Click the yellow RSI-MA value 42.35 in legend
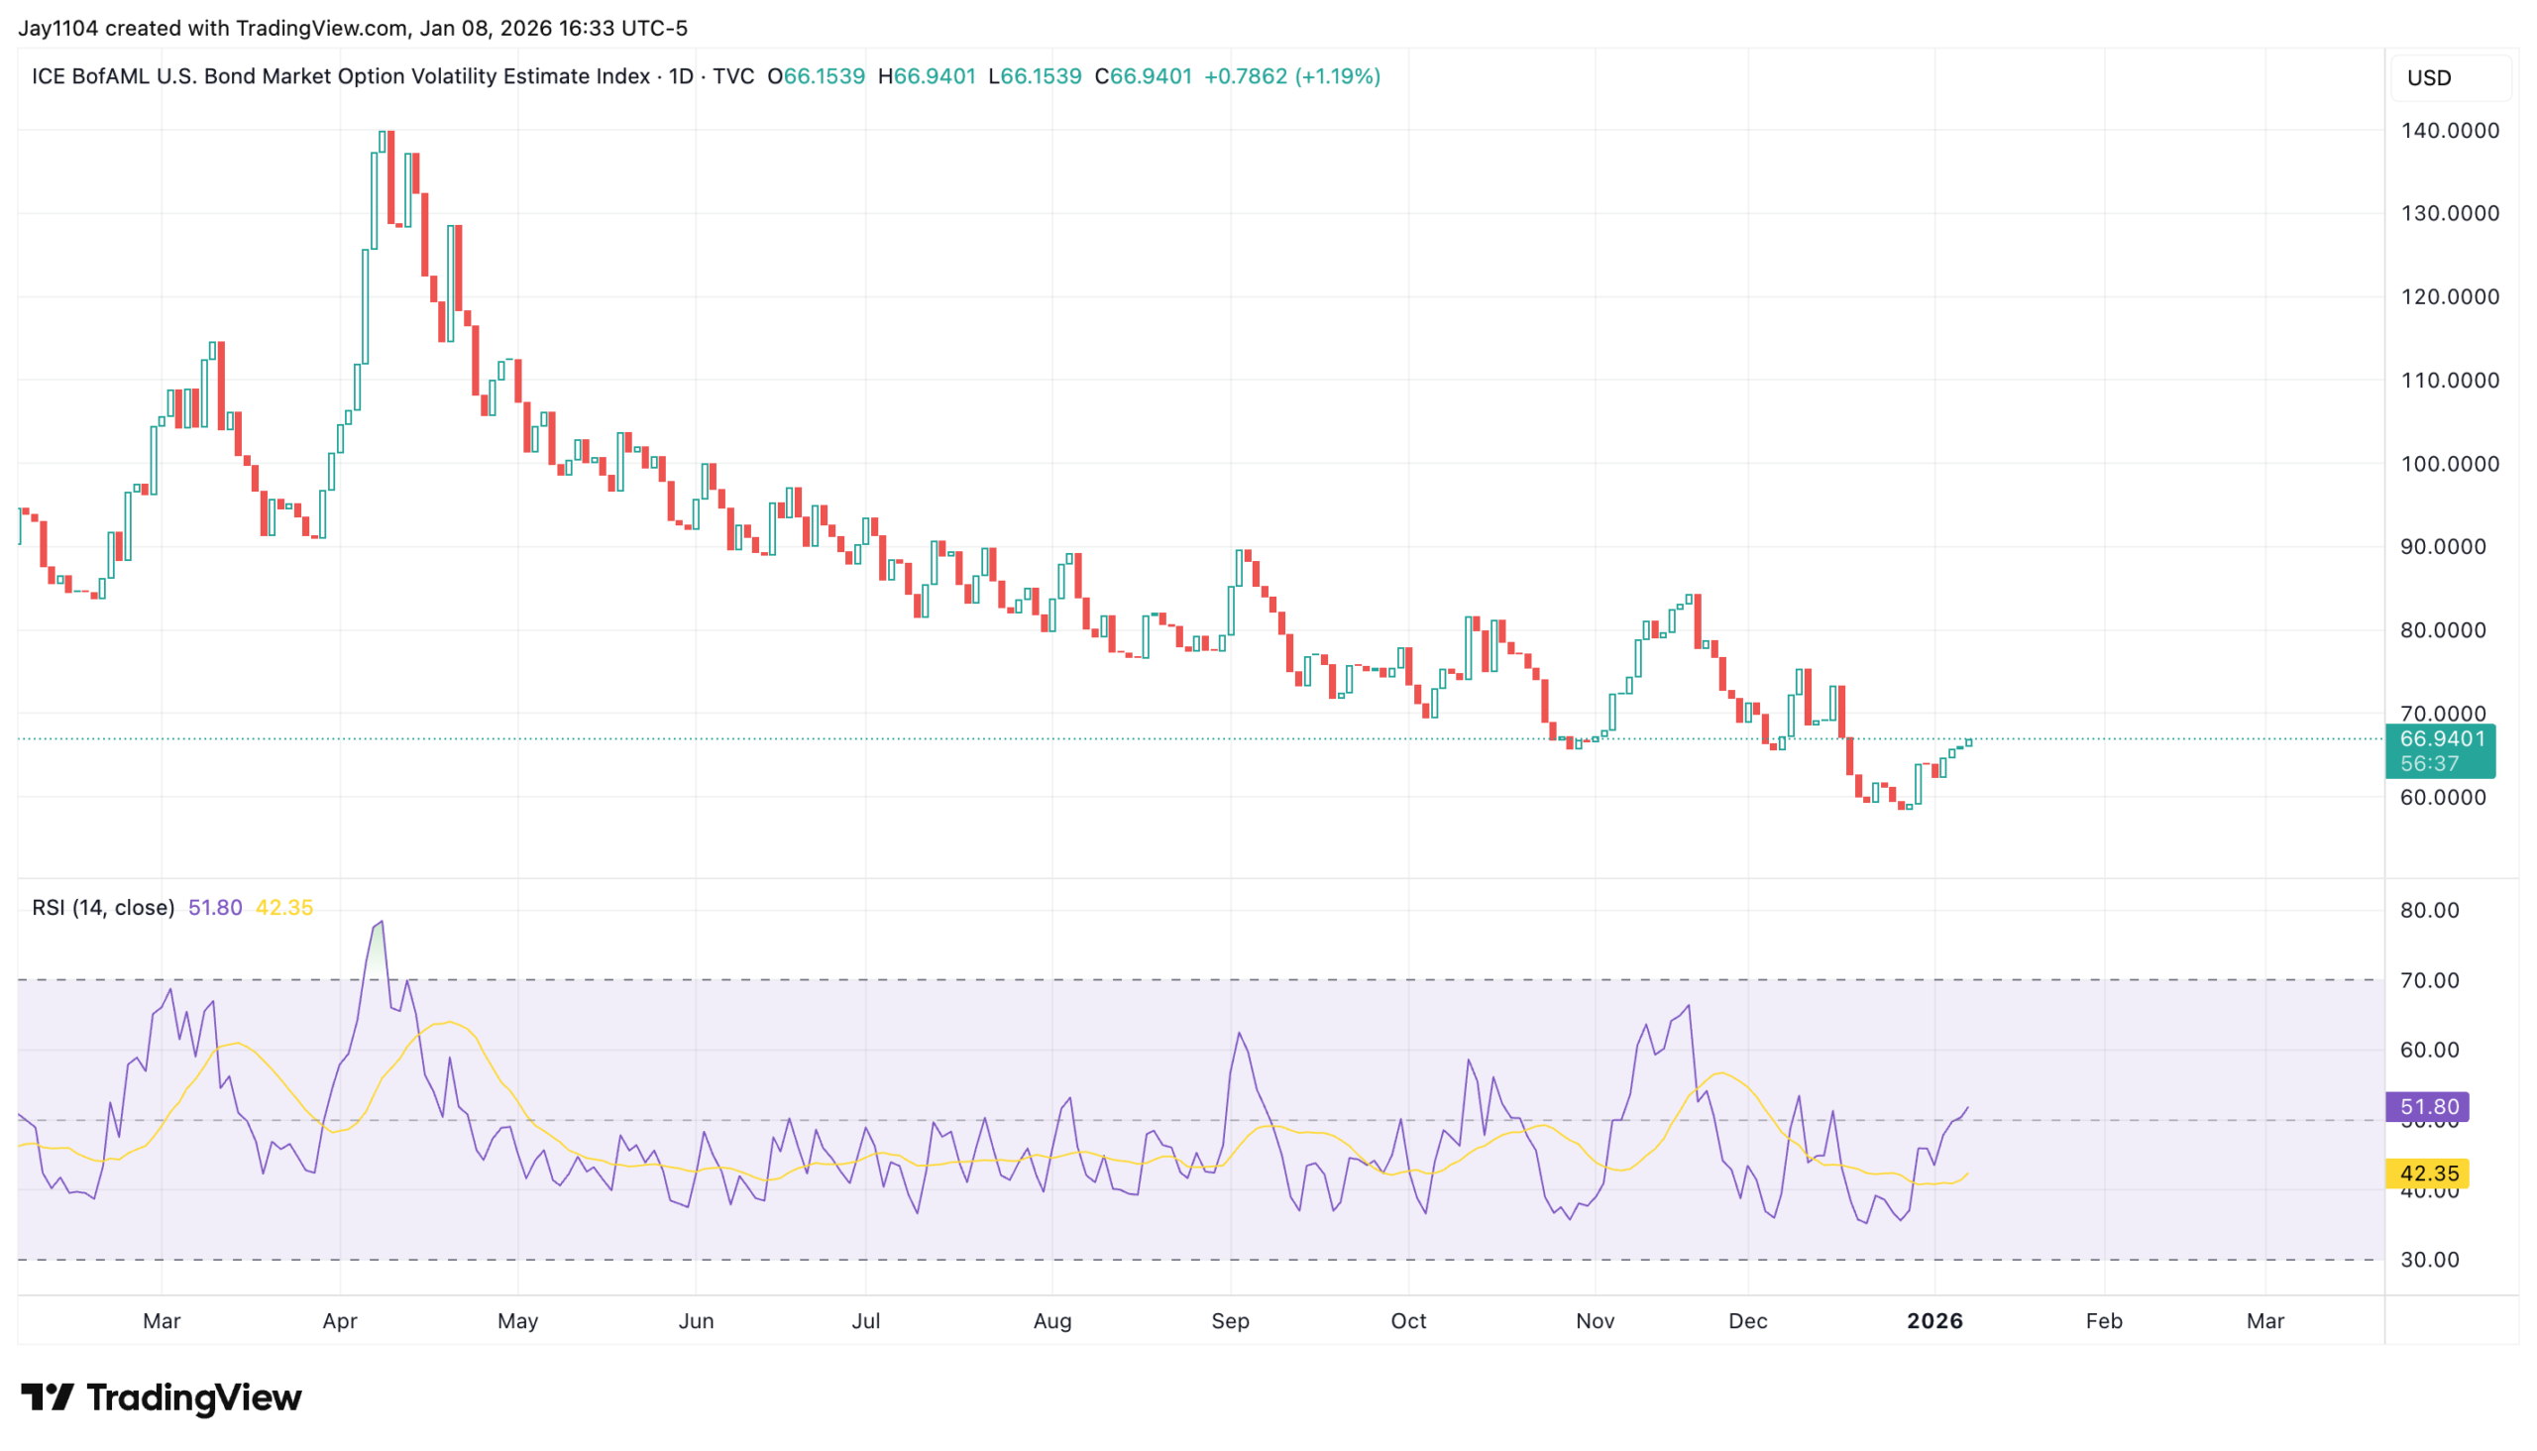The image size is (2537, 1451). coord(284,908)
